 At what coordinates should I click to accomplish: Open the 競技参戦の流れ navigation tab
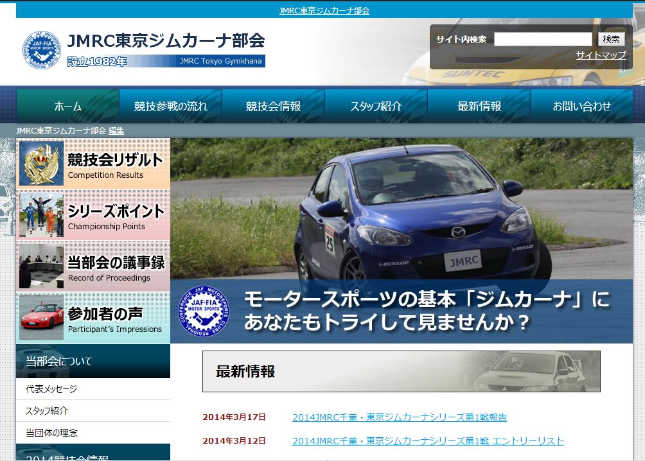pos(171,106)
